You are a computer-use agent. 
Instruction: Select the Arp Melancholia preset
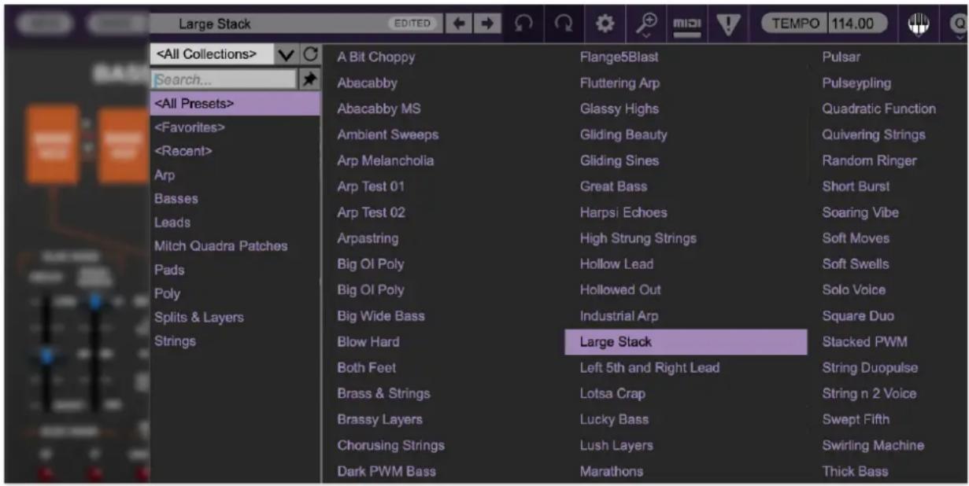(385, 160)
